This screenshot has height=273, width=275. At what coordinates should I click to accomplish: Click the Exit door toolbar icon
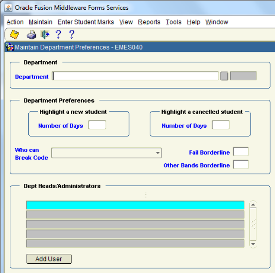[x=45, y=35]
